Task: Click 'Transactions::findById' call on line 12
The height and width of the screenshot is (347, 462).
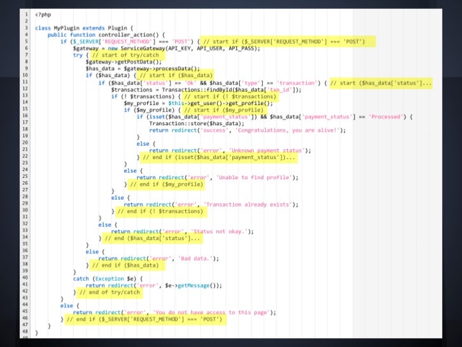Action: 197,90
